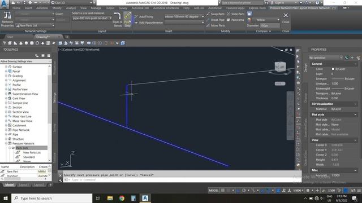The width and height of the screenshot is (362, 203).
Task: Open the workspace switching gear icon
Action: (308, 191)
